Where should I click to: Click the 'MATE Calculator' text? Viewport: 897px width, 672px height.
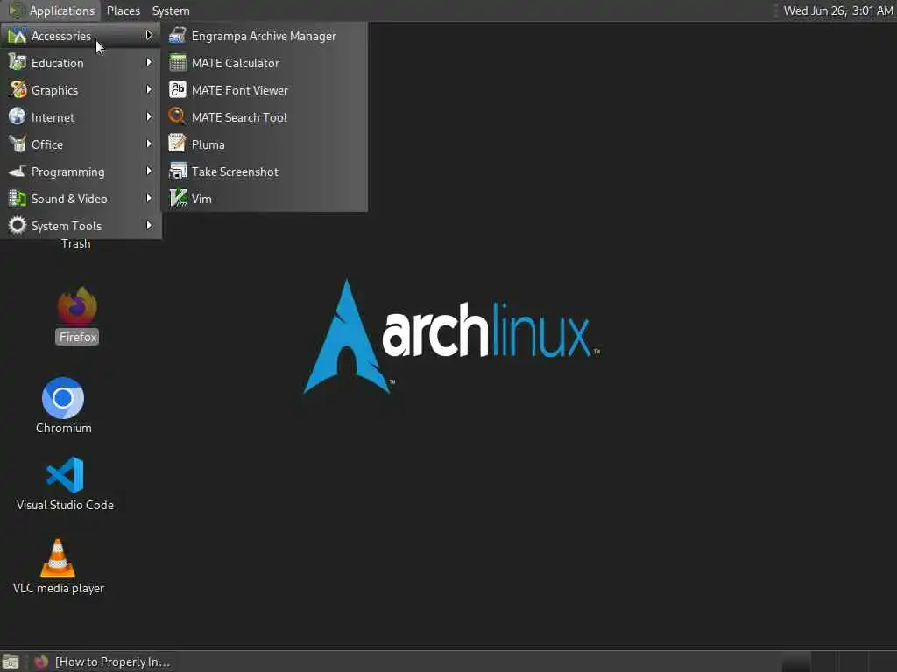pos(235,63)
